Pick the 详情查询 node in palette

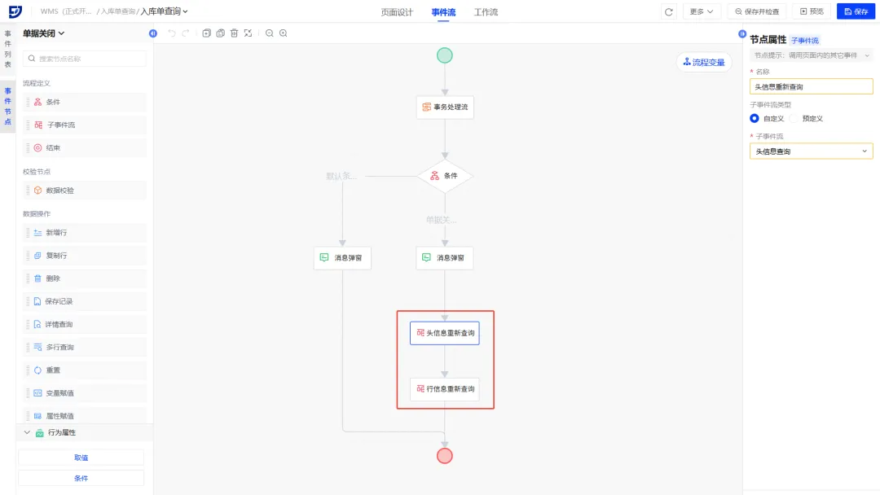84,325
